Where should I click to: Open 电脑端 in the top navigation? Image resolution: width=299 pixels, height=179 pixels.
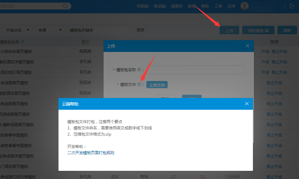click(142, 6)
